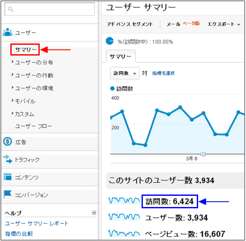The image size is (246, 241).
Task: Expand the カスタム tree arrow
Action: pyautogui.click(x=13, y=113)
